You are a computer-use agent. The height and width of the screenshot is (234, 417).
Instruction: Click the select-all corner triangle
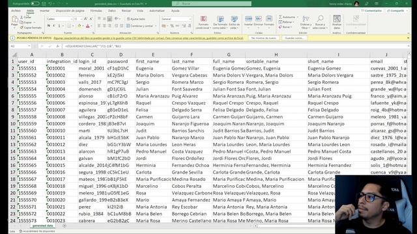(x=14, y=55)
